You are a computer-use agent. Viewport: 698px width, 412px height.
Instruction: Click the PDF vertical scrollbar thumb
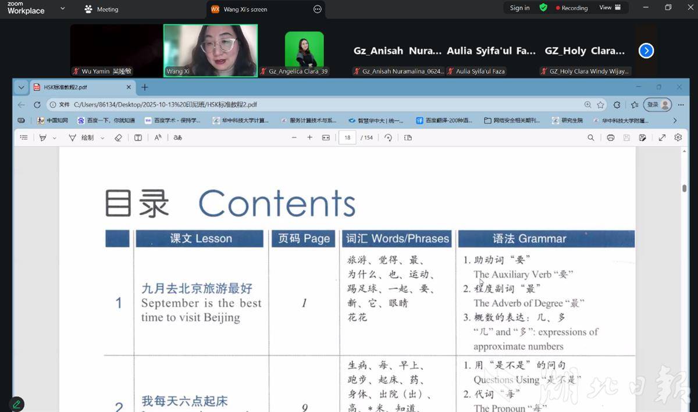(x=685, y=188)
